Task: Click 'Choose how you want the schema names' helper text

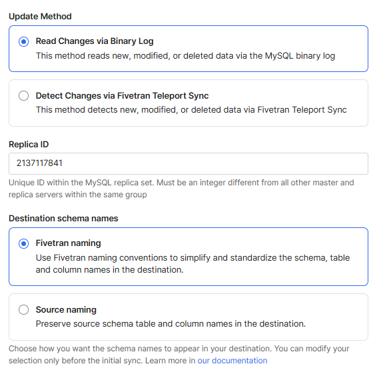Action: 179,355
